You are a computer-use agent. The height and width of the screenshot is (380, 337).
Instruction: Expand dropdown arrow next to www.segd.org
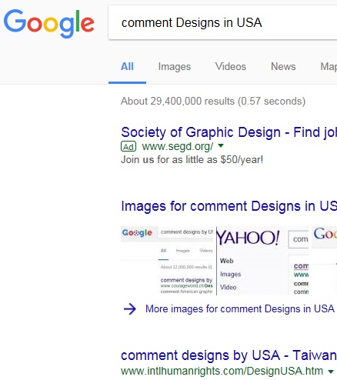(221, 146)
